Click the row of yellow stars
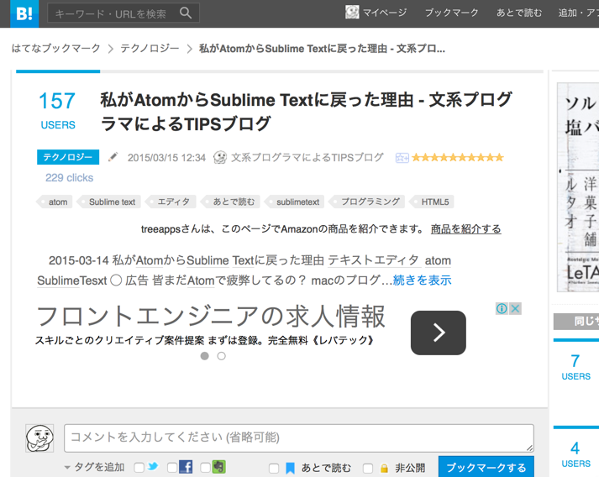 pos(458,157)
